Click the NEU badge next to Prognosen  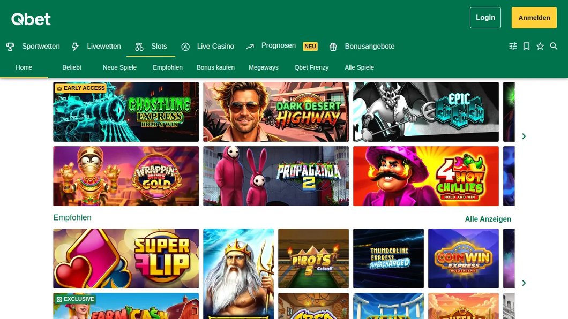tap(310, 46)
